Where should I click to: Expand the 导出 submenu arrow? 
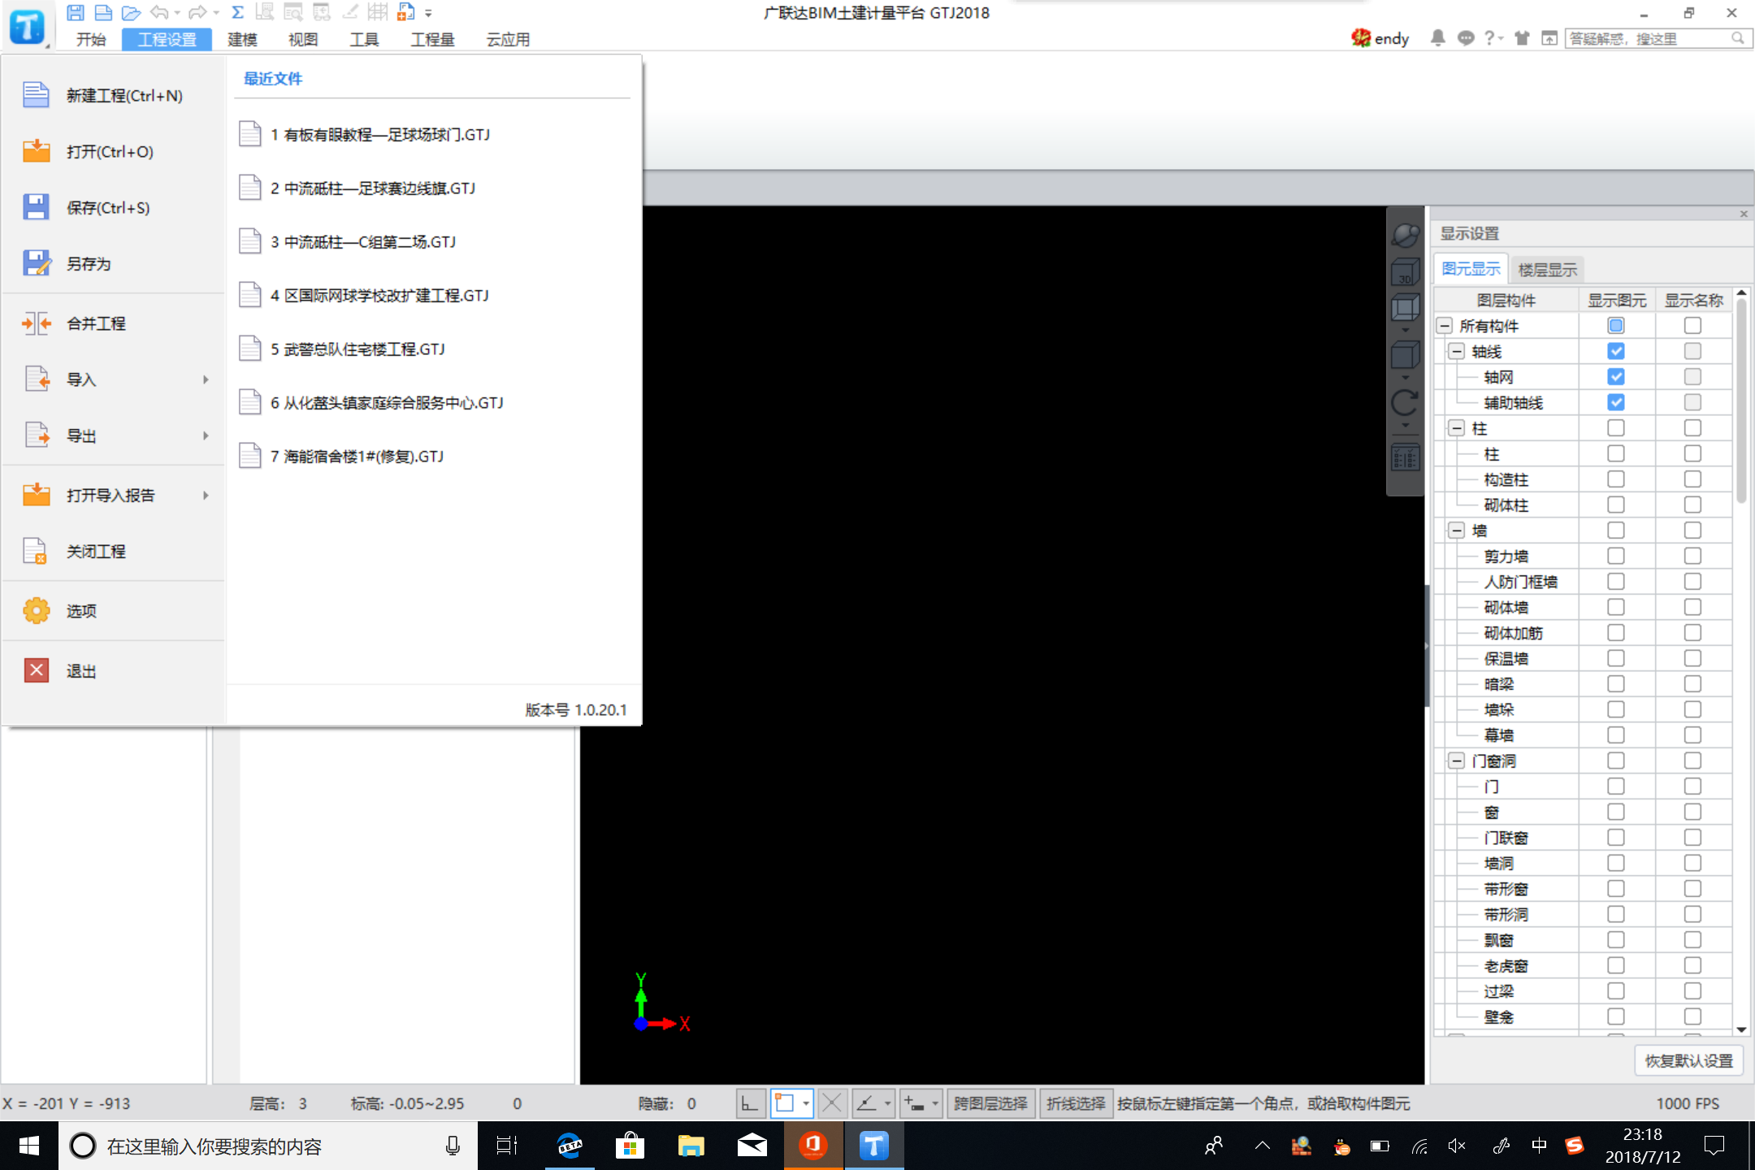(206, 435)
